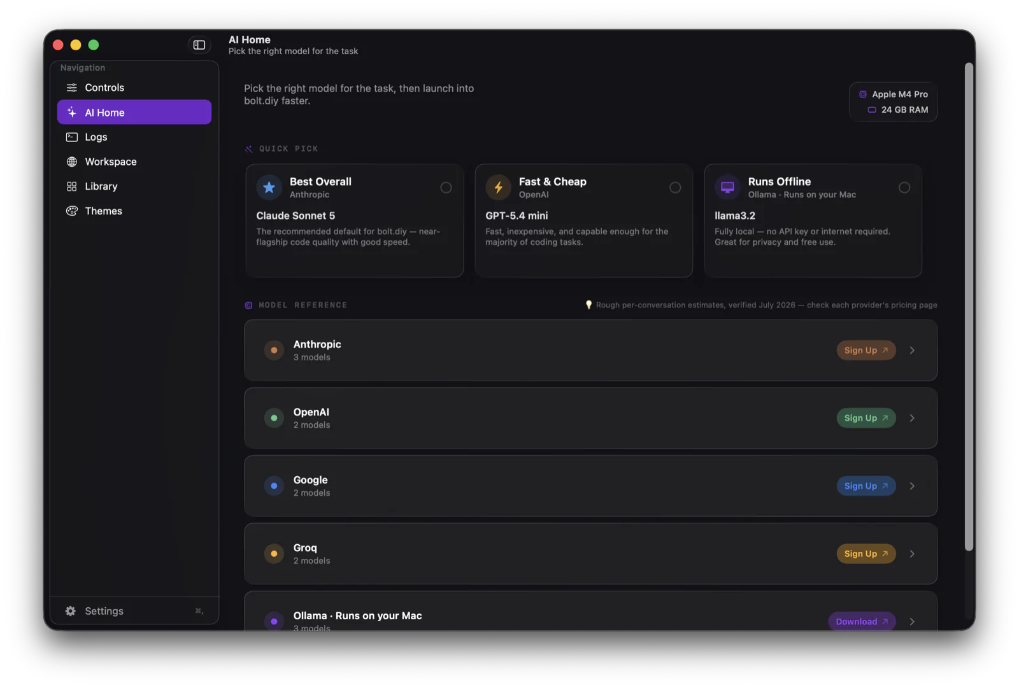Click Sign Up for Groq
The image size is (1019, 688).
point(866,554)
